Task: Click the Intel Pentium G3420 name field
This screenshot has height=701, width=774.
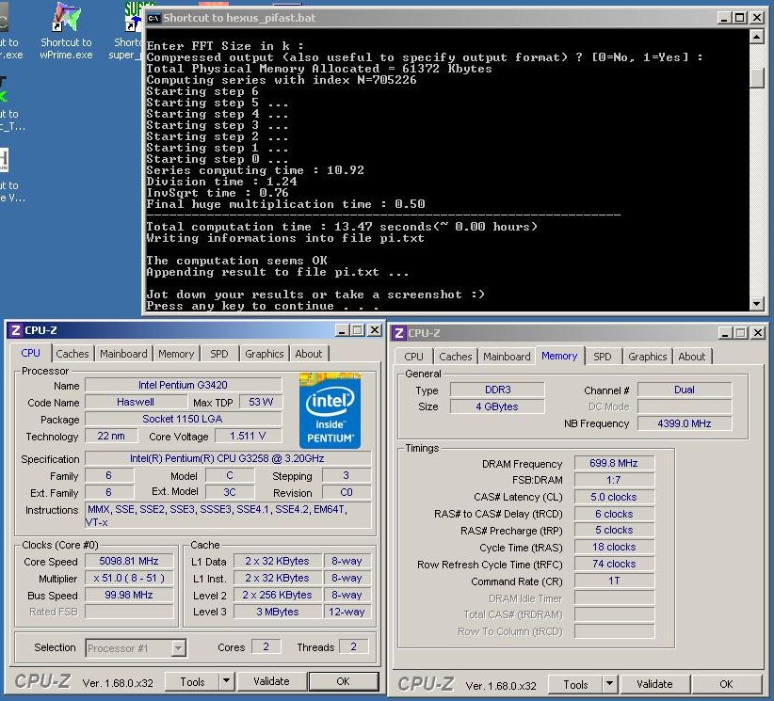Action: 183,385
